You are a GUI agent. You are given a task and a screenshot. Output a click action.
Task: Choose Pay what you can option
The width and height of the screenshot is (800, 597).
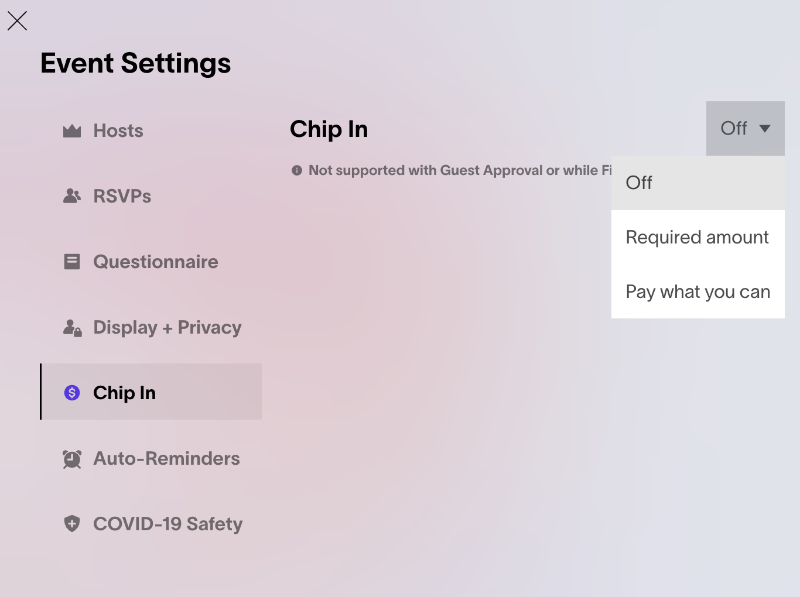coord(698,291)
